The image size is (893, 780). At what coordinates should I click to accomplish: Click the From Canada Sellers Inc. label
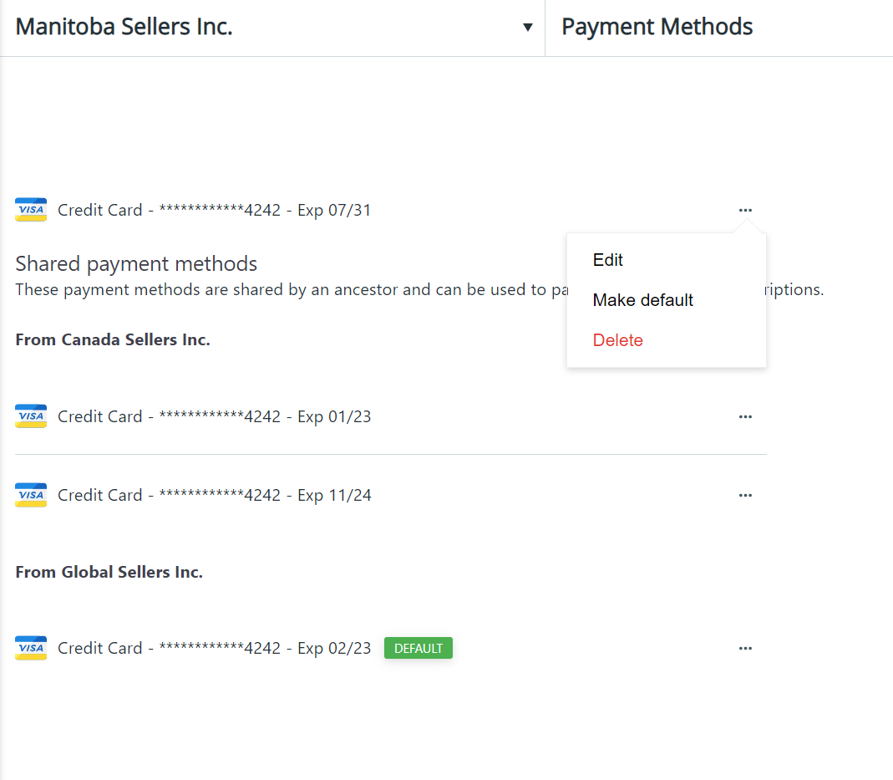click(113, 339)
